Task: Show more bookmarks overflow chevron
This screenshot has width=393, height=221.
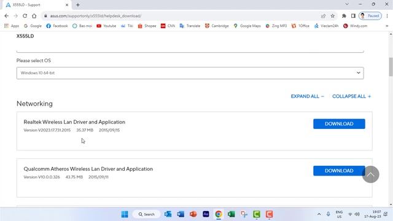Action: [387, 26]
